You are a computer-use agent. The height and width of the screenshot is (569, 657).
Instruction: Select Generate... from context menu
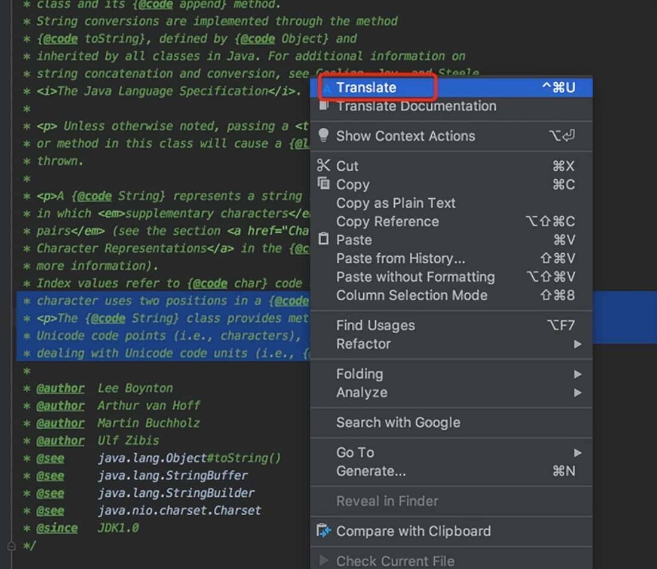370,471
